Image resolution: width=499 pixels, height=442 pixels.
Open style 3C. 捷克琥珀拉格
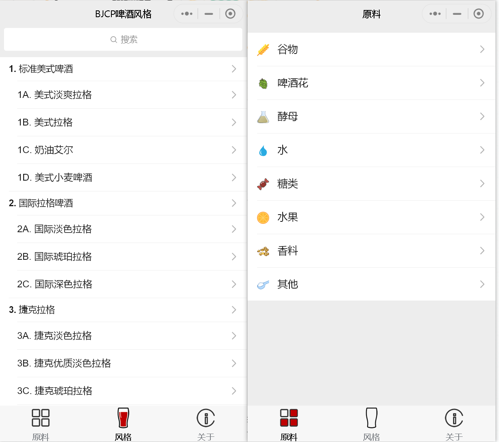123,391
